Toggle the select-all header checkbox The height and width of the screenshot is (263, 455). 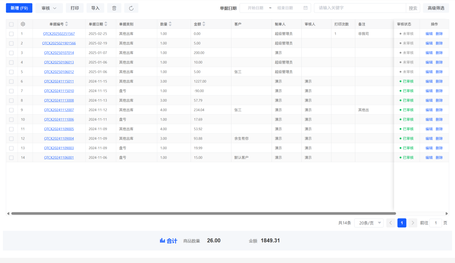[x=11, y=24]
